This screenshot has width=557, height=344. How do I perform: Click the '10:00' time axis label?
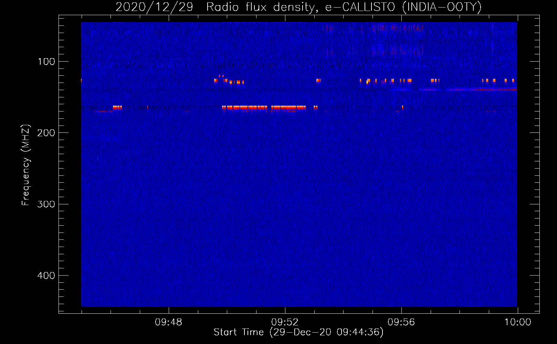518,322
